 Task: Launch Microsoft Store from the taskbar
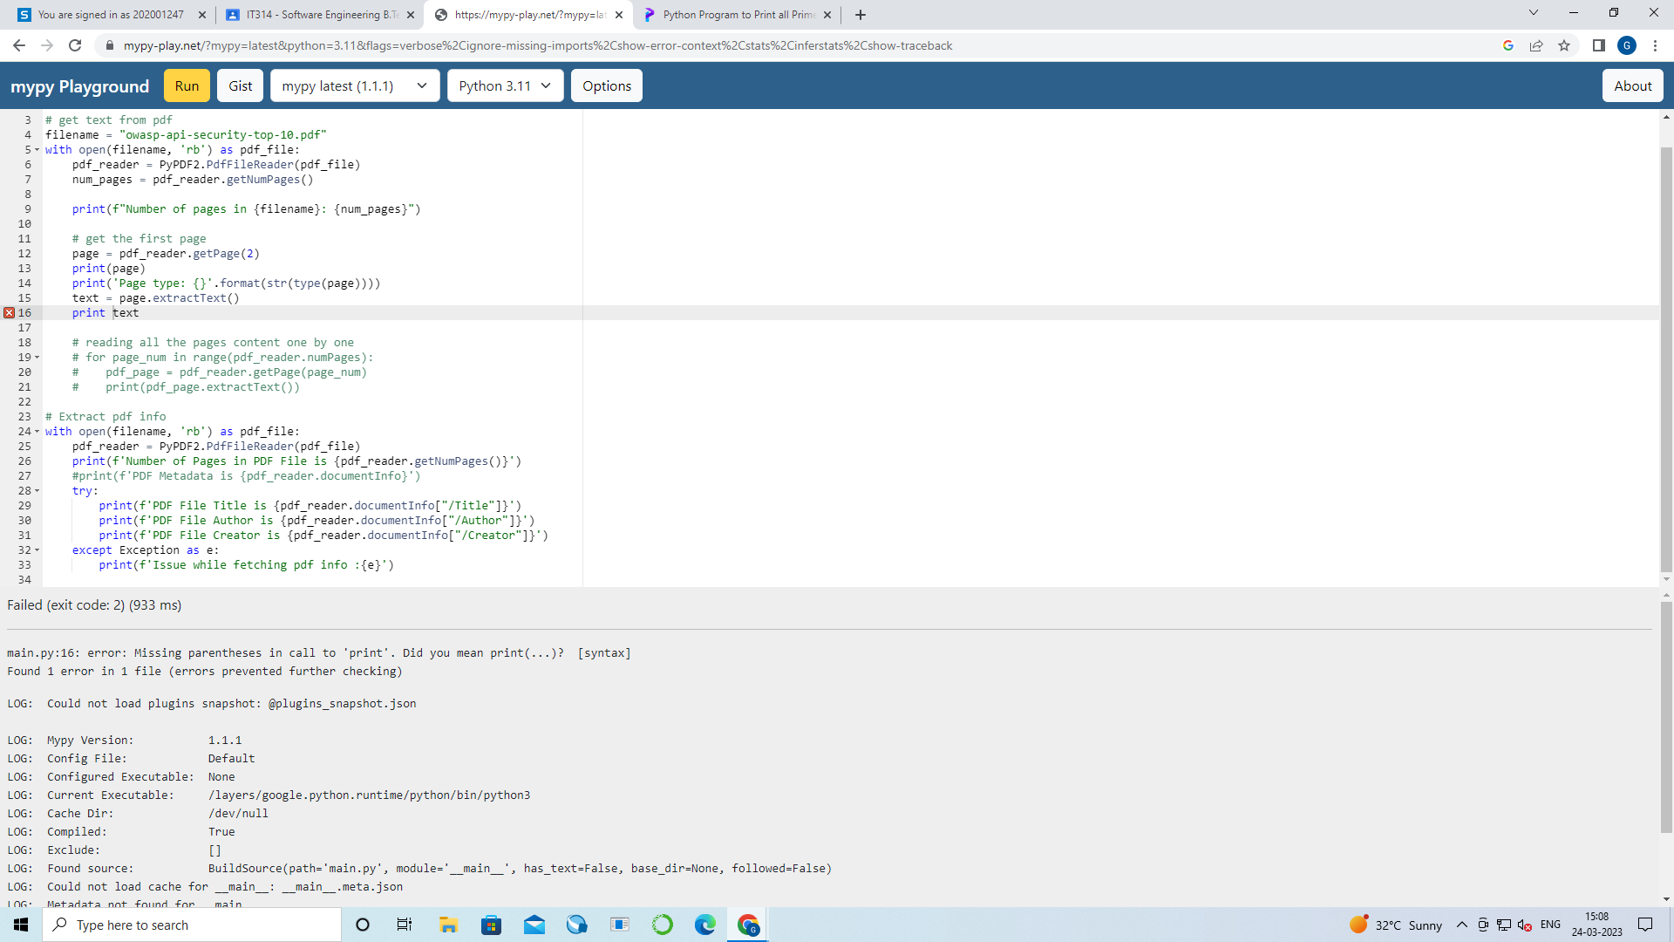[x=491, y=925]
